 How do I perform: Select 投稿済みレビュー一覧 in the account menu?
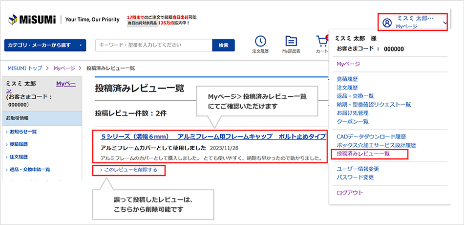(363, 154)
